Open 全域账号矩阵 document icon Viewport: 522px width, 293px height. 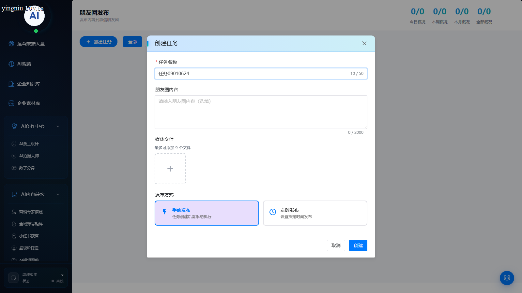coord(14,224)
